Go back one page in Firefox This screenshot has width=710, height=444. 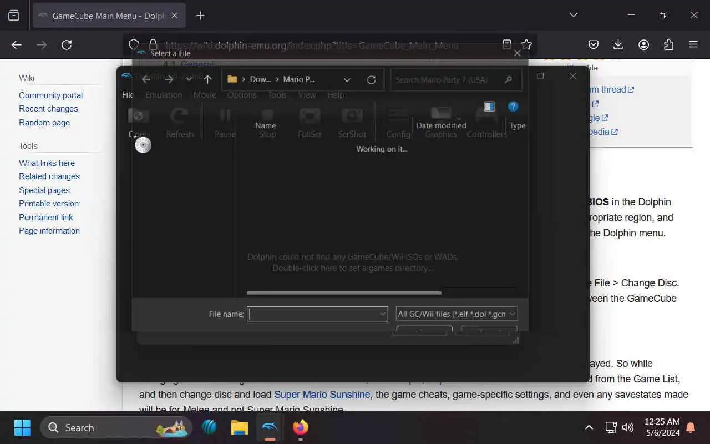(17, 45)
